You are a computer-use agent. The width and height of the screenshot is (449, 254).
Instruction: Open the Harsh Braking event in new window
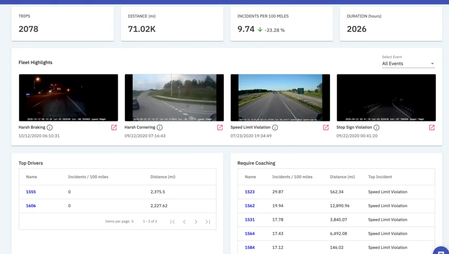point(114,127)
